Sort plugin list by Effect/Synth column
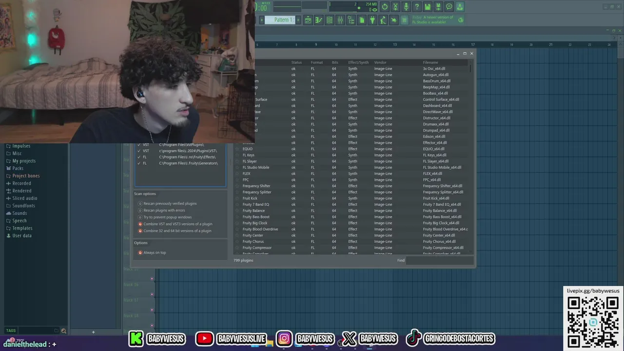The width and height of the screenshot is (624, 351). [358, 62]
